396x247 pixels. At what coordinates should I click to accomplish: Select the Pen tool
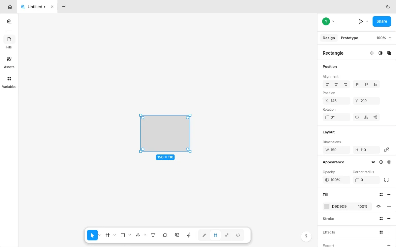pos(138,235)
